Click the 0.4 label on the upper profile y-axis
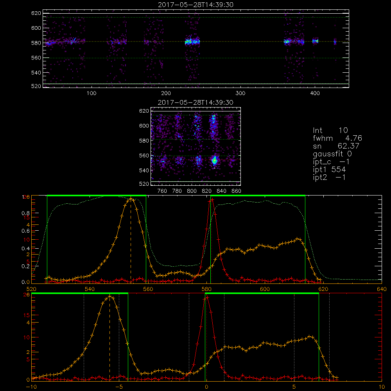Screen dimensions: 391x391 (x=26, y=249)
